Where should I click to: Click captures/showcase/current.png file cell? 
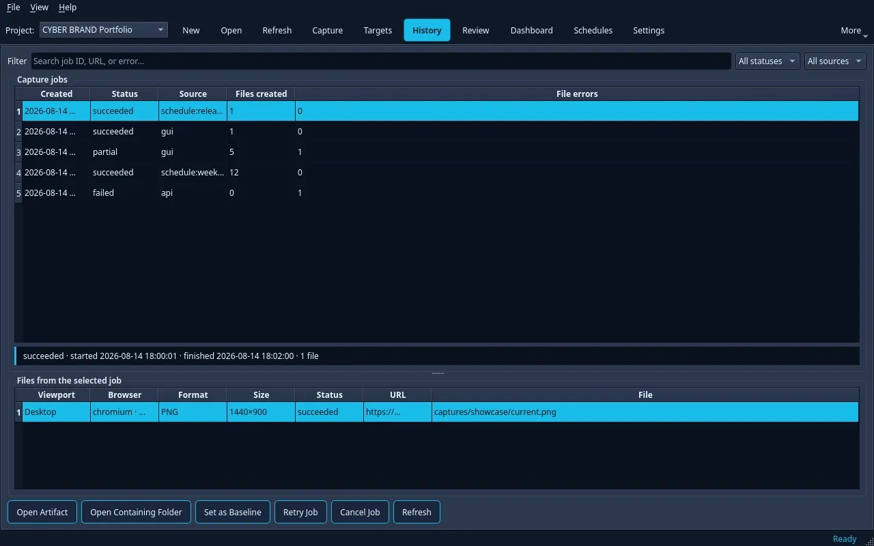(645, 412)
